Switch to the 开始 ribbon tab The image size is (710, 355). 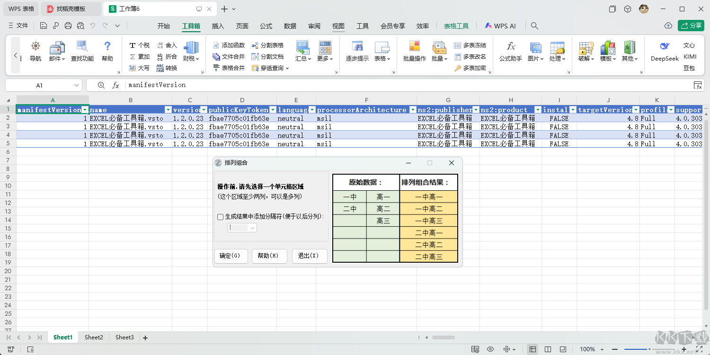click(x=164, y=26)
